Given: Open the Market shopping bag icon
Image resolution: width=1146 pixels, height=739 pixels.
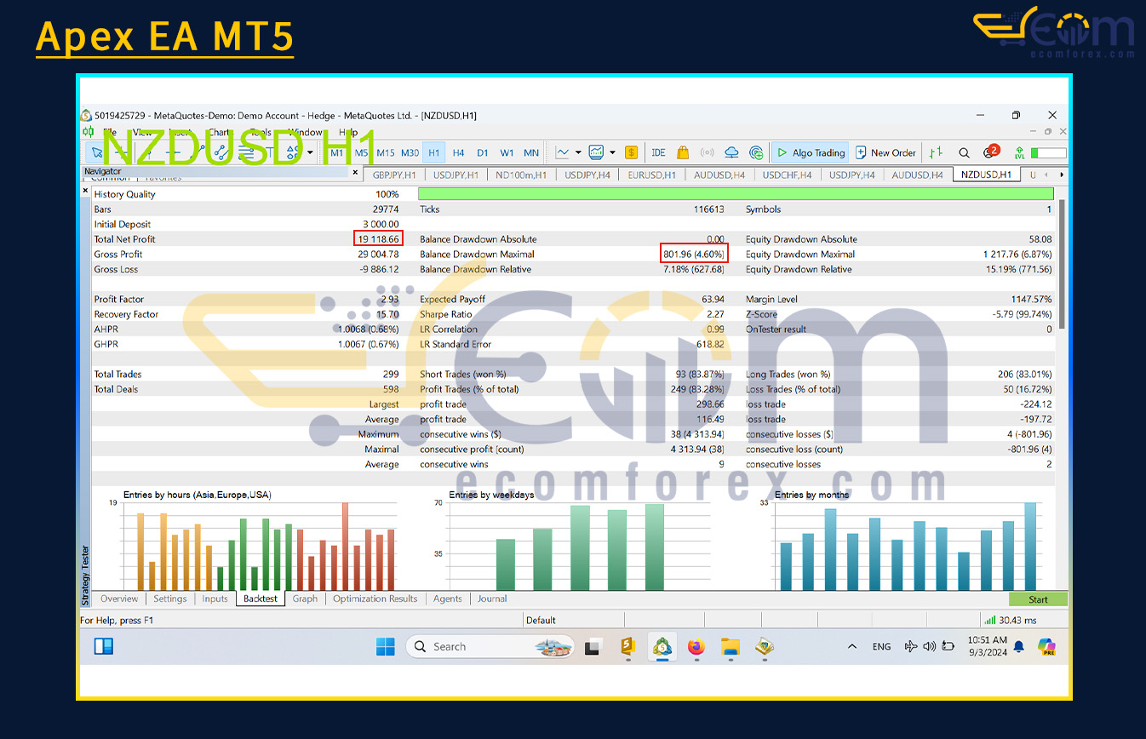Looking at the screenshot, I should 683,152.
